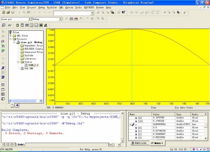Click the Halt icon in left toolbar
This screenshot has width=210, height=152.
click(3, 72)
